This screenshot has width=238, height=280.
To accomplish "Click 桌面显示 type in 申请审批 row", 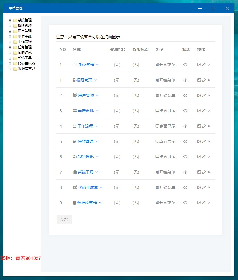I will tap(166, 111).
